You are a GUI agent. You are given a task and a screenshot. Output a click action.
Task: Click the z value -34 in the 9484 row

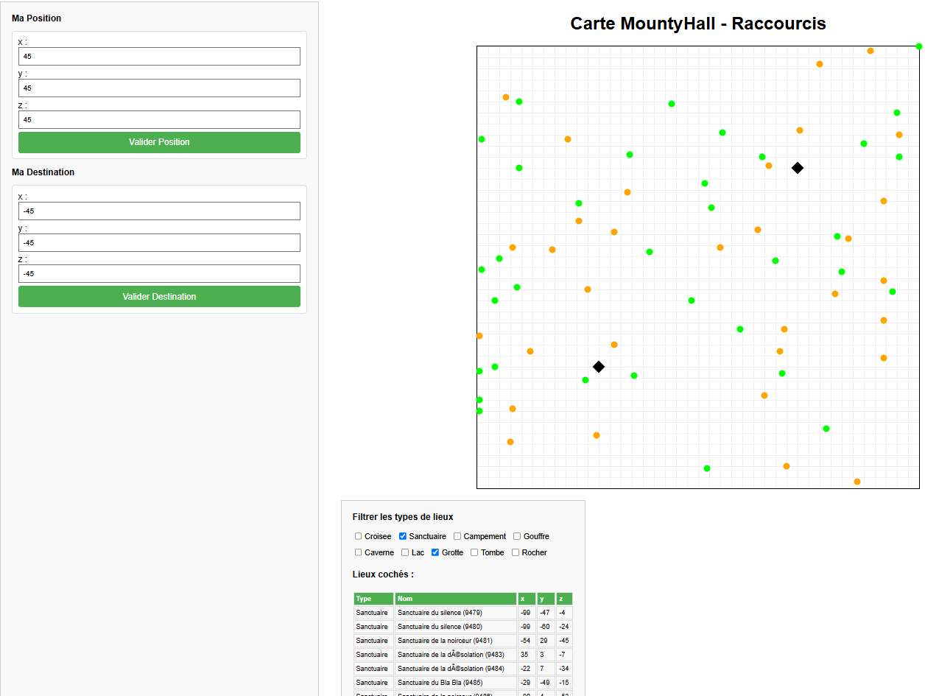pos(563,669)
